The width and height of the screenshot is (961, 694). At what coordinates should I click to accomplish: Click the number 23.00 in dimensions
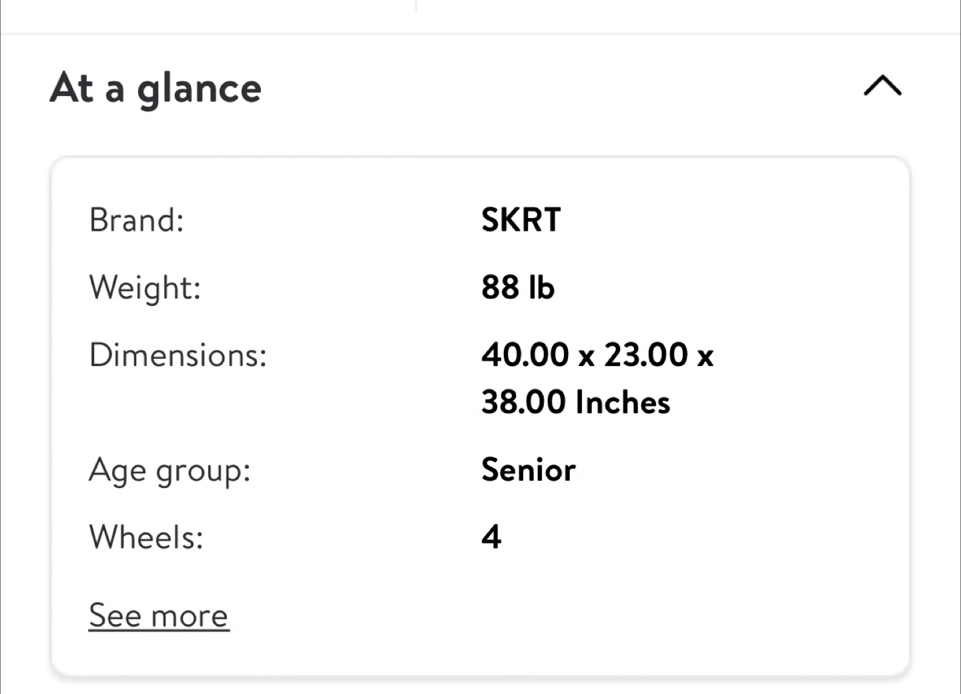point(645,355)
